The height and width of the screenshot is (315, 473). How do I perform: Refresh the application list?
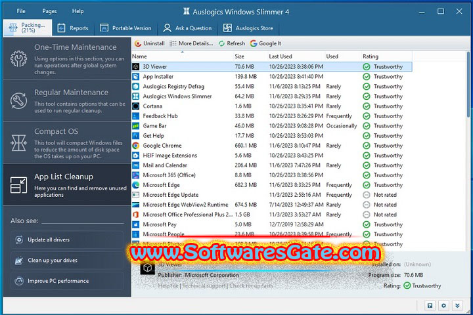click(x=232, y=43)
